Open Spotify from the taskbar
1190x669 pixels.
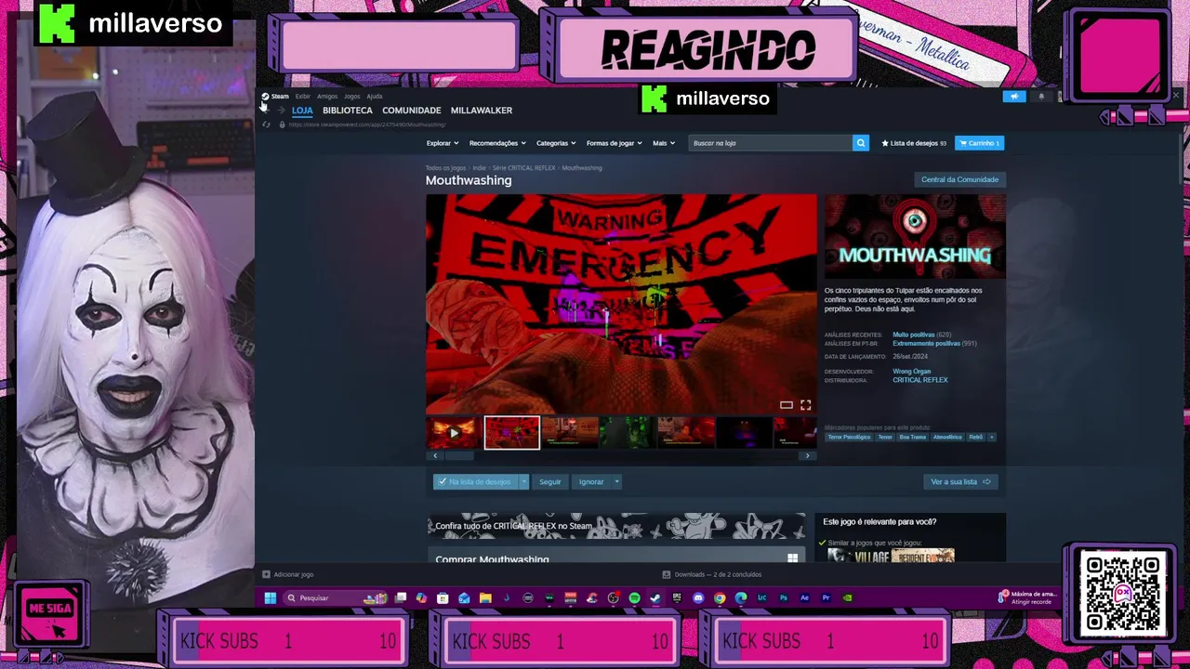[x=635, y=597]
